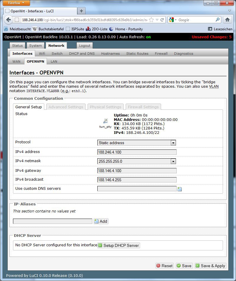Click the tun_pty interface icon

pyautogui.click(x=105, y=121)
